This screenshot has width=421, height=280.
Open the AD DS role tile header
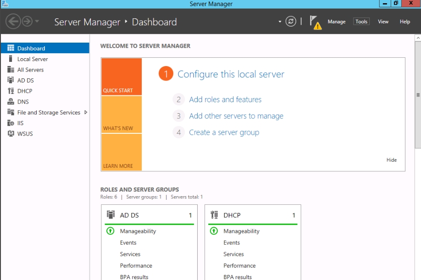150,215
